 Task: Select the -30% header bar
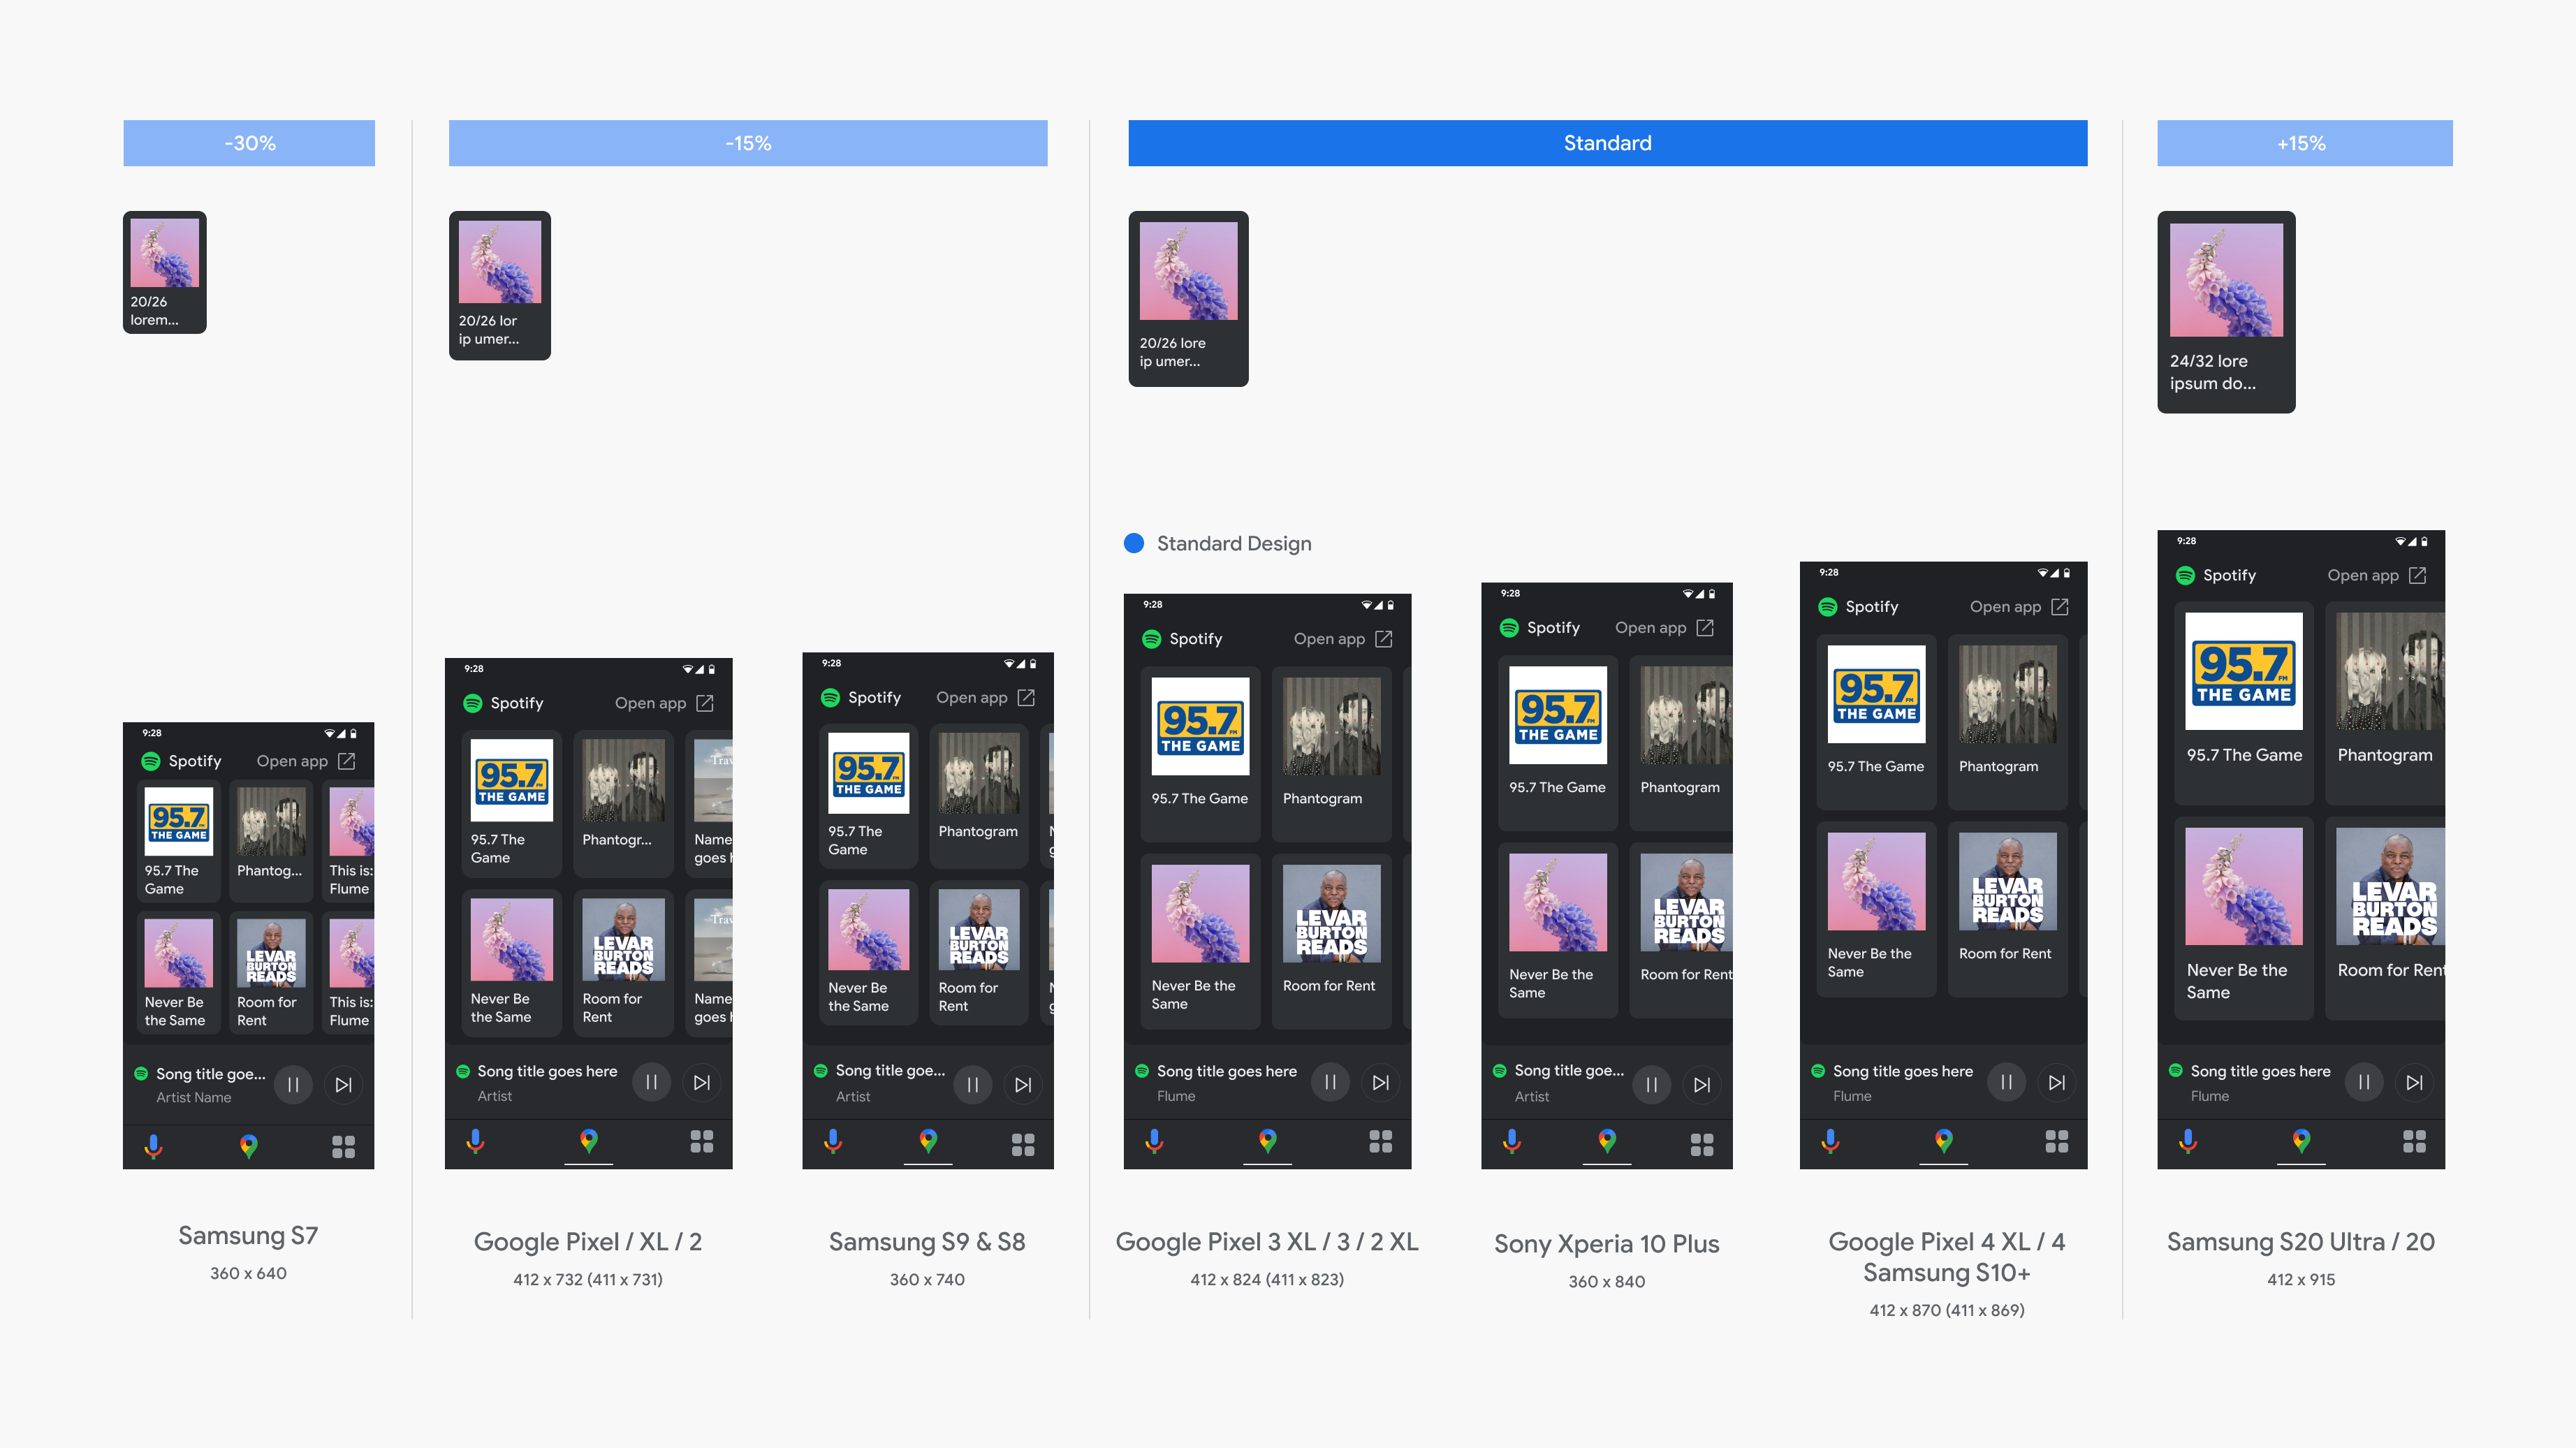pyautogui.click(x=249, y=143)
